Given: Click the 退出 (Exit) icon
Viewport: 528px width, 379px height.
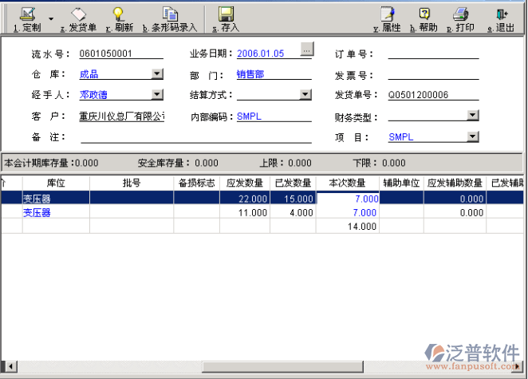Looking at the screenshot, I should (501, 15).
